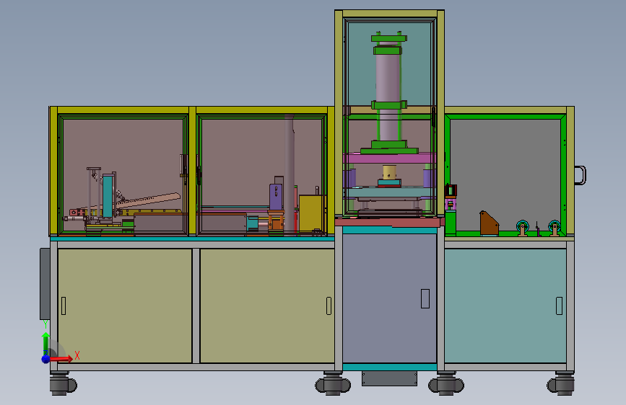This screenshot has width=626, height=405.
Task: Click the blue Z axis ball of triad
Action: pos(45,359)
